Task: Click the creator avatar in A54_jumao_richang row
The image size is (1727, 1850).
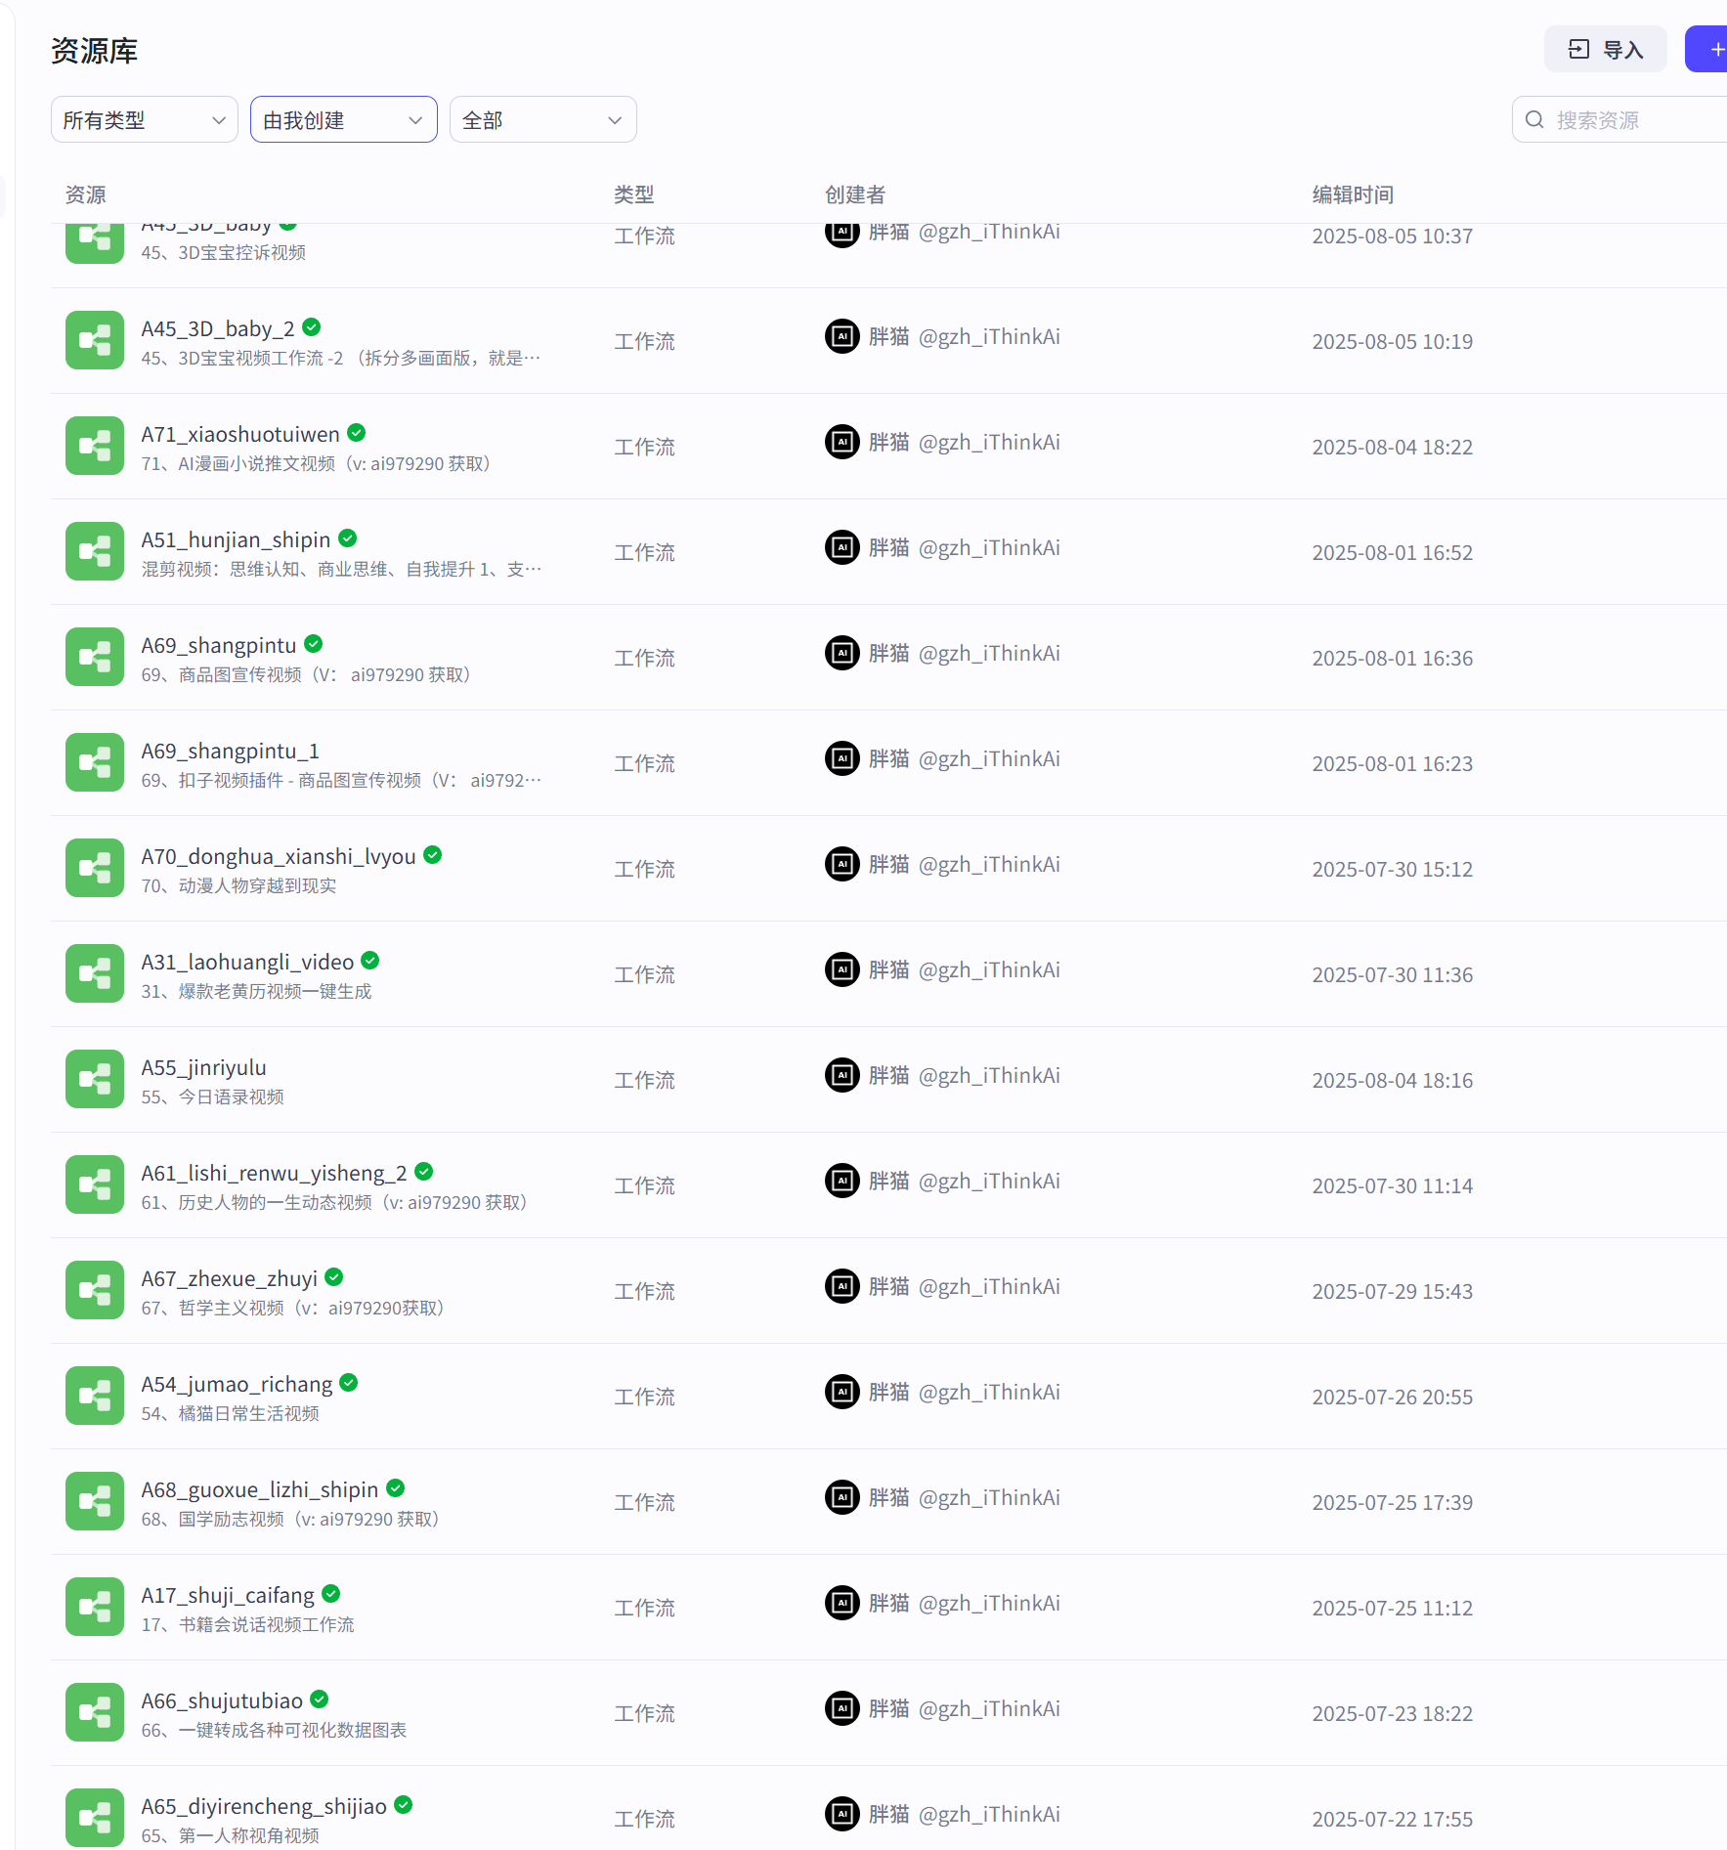Action: point(842,1392)
